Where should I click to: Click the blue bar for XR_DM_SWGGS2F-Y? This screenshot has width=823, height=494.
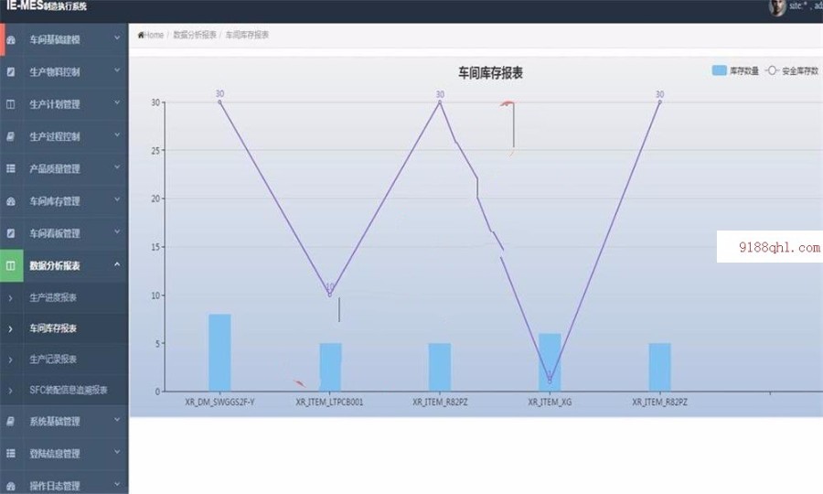pos(219,353)
